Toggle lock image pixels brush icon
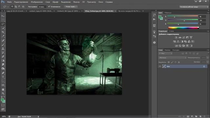 coord(172,62)
